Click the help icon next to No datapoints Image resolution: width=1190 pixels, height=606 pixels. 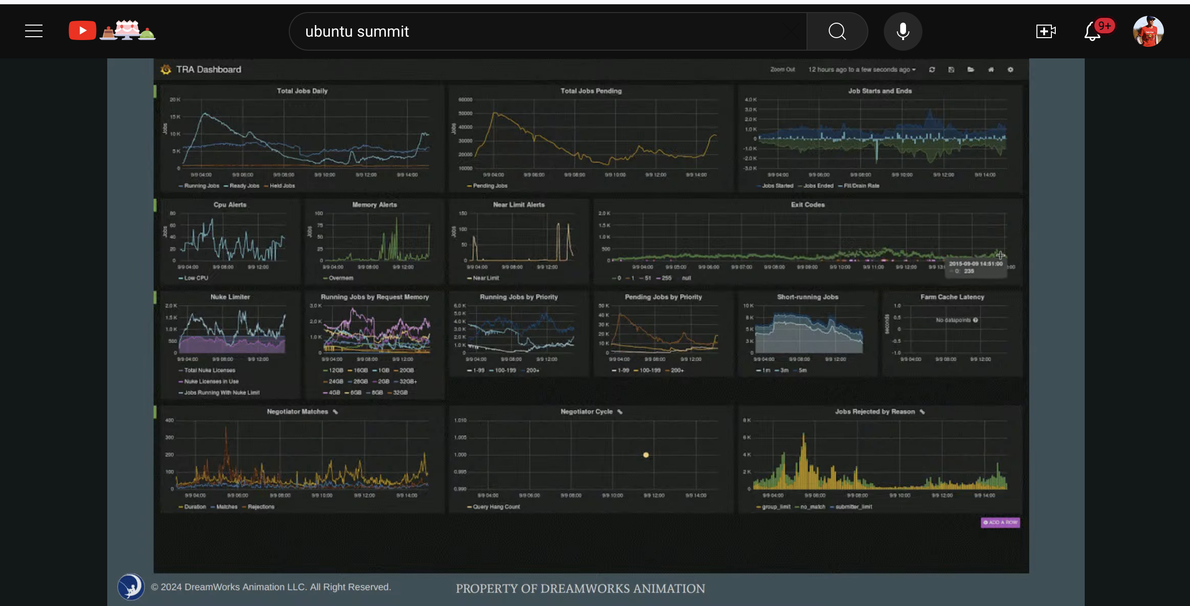pyautogui.click(x=976, y=320)
